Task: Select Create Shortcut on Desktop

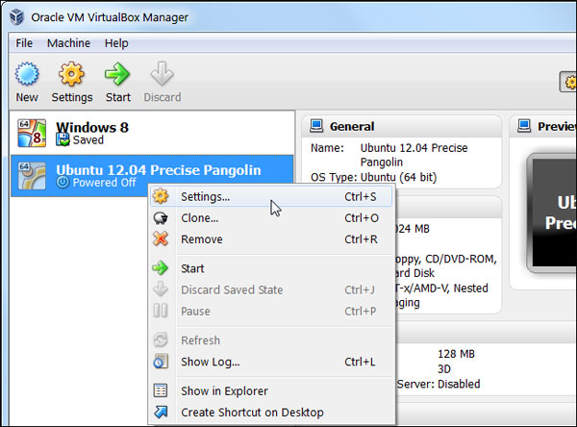Action: pos(252,413)
